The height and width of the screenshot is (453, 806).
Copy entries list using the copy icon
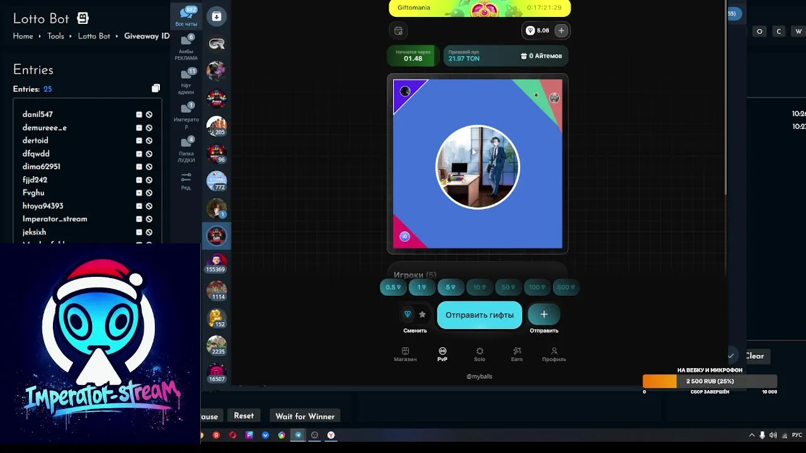pyautogui.click(x=156, y=88)
